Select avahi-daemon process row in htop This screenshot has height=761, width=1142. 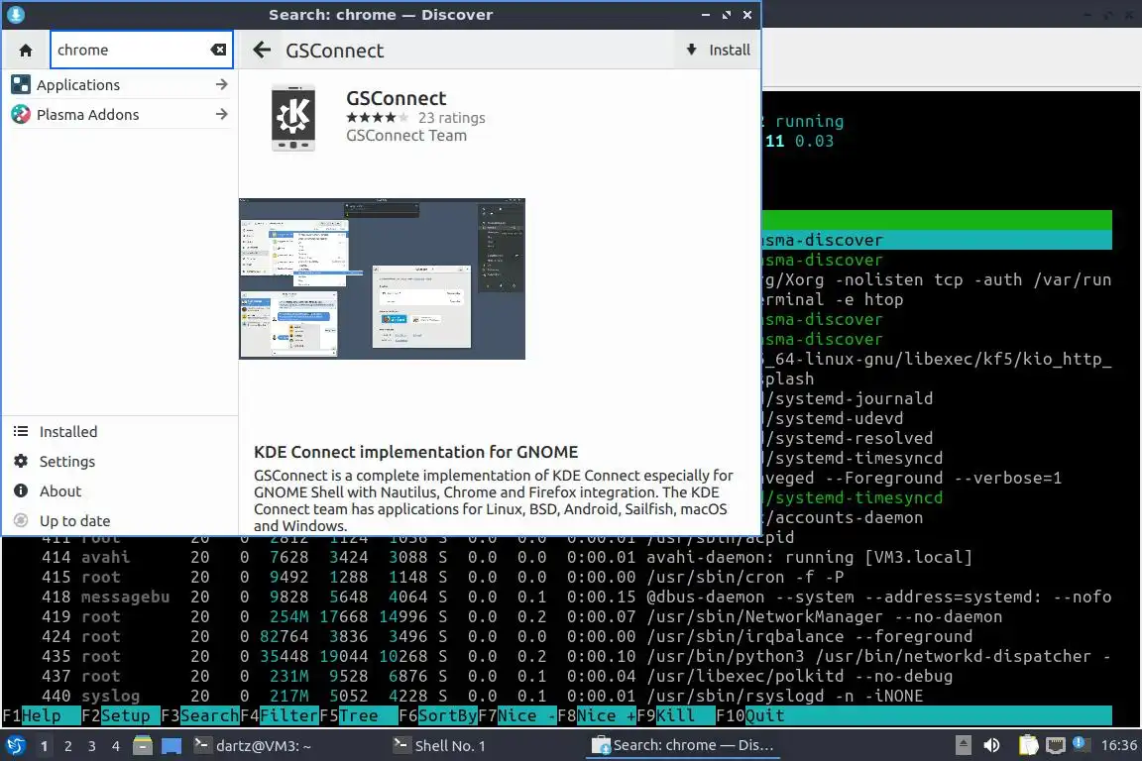point(556,557)
